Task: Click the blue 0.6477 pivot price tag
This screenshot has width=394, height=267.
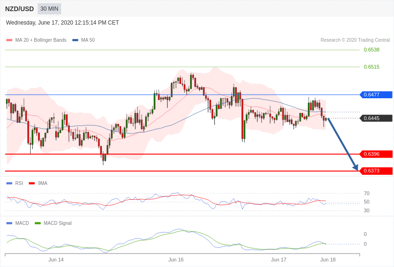Action: 376,95
